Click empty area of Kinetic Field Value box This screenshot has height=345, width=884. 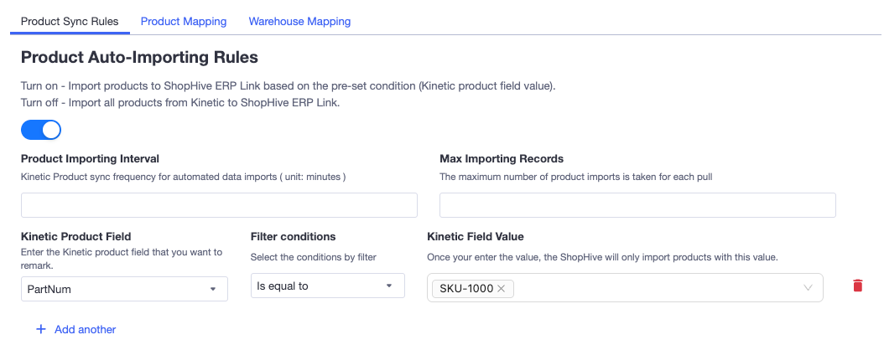pyautogui.click(x=654, y=288)
